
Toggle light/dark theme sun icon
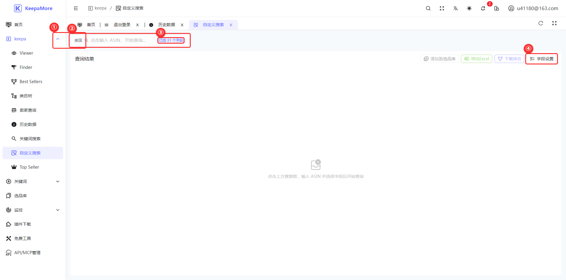point(469,8)
